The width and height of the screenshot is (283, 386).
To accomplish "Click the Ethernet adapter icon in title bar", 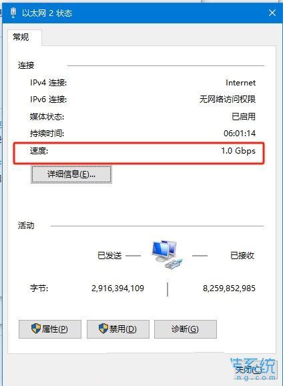I will [x=13, y=13].
